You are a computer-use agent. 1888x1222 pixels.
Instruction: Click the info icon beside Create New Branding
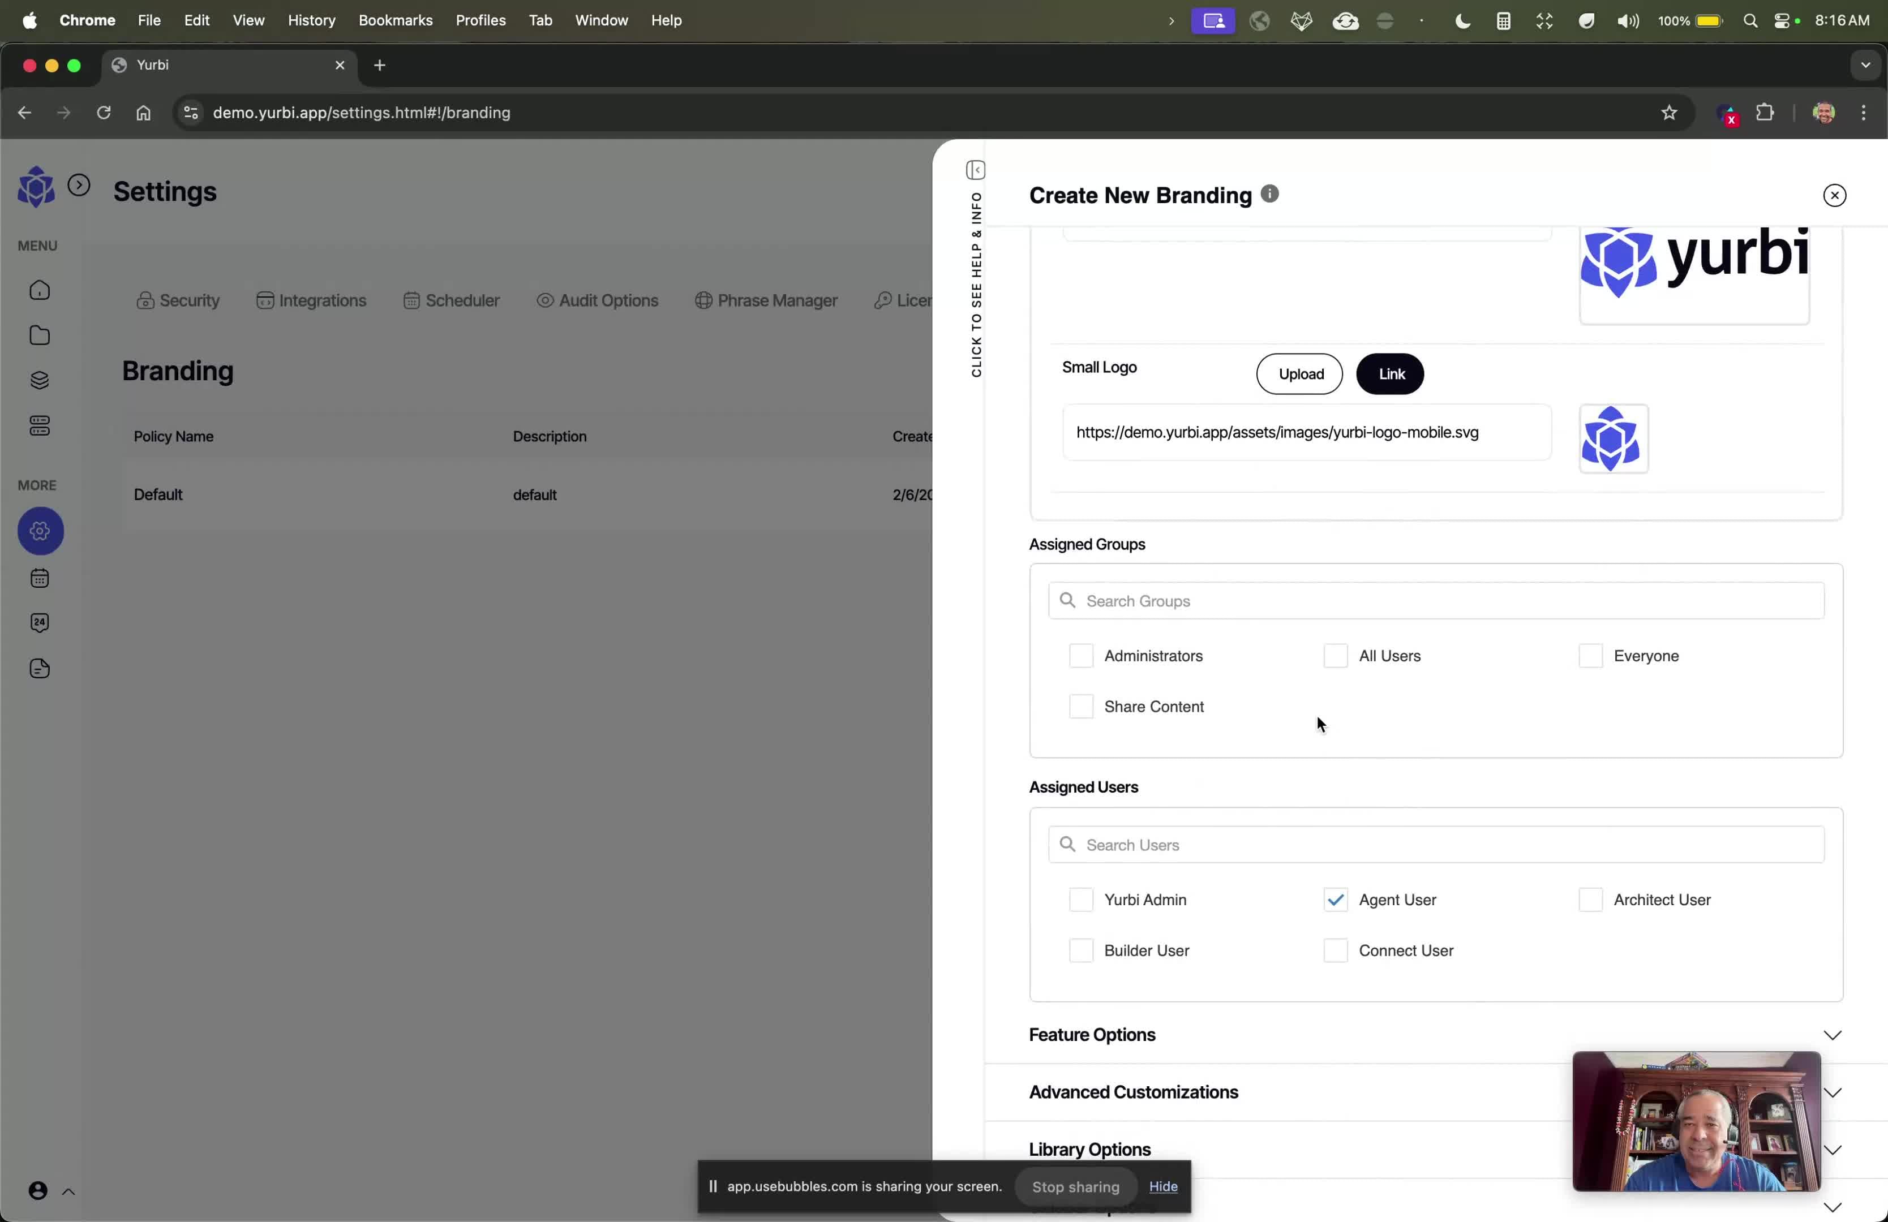1269,194
